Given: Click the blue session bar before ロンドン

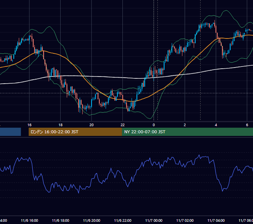Looking at the screenshot, I should [10, 132].
